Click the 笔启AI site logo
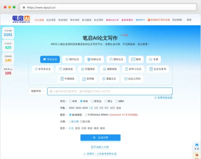201x159 pixels. click(x=21, y=19)
